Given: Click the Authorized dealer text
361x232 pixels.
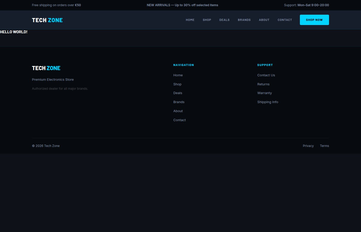Looking at the screenshot, I should (60, 89).
